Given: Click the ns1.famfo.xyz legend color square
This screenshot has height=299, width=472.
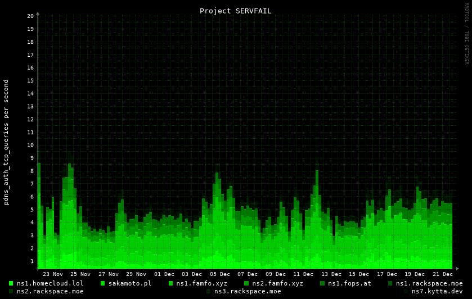Looking at the screenshot, I should (x=171, y=283).
